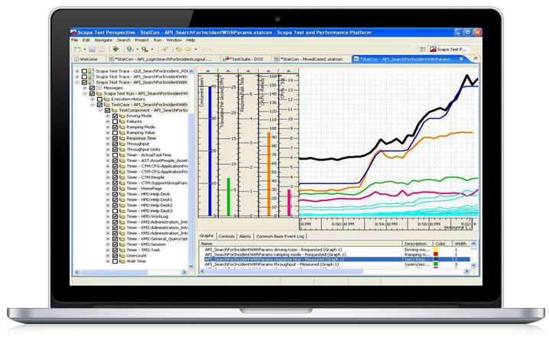Click the Open Perspective icon
The image size is (549, 340).
(x=423, y=50)
